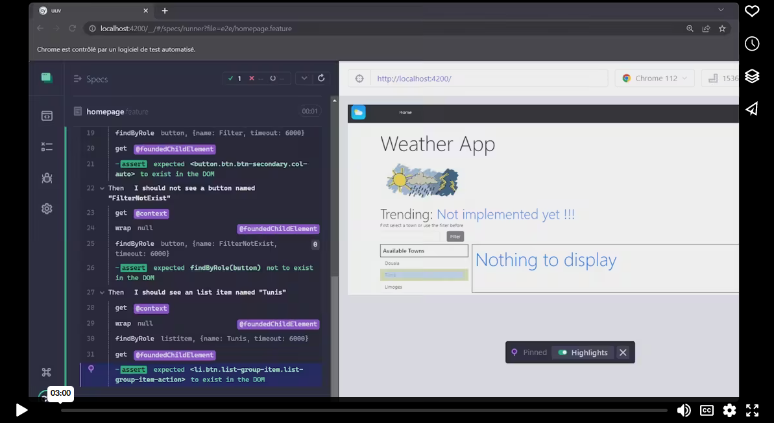Click the localhost:4200 URL field
Viewport: 774px width, 423px height.
[487, 79]
